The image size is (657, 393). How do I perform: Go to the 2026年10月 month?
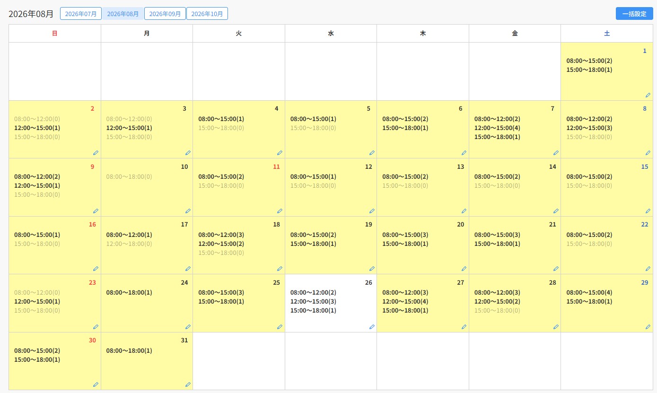point(207,14)
